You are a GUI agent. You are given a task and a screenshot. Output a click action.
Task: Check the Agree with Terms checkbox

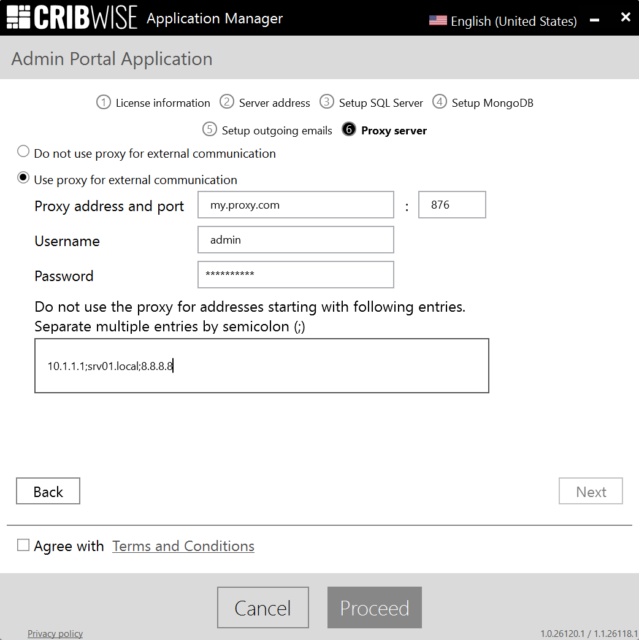23,545
